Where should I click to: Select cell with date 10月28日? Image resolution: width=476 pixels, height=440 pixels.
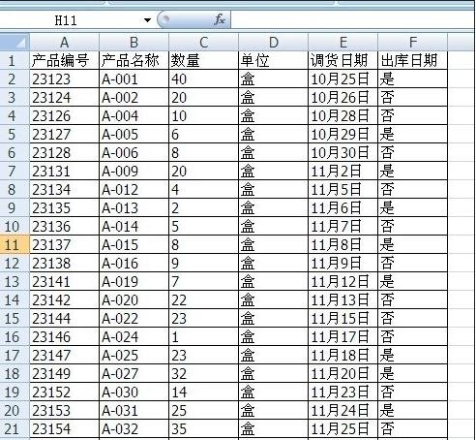click(x=343, y=115)
